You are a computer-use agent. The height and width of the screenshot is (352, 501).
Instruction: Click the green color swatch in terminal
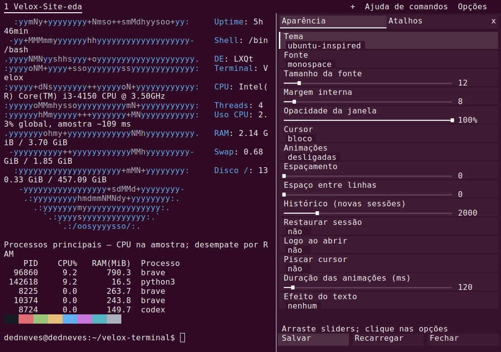pos(41,319)
